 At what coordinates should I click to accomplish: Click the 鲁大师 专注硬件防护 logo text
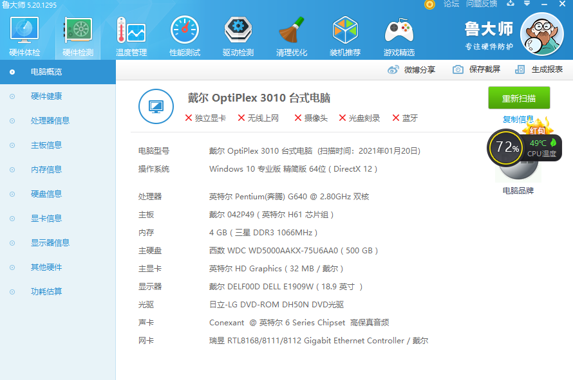(x=489, y=35)
